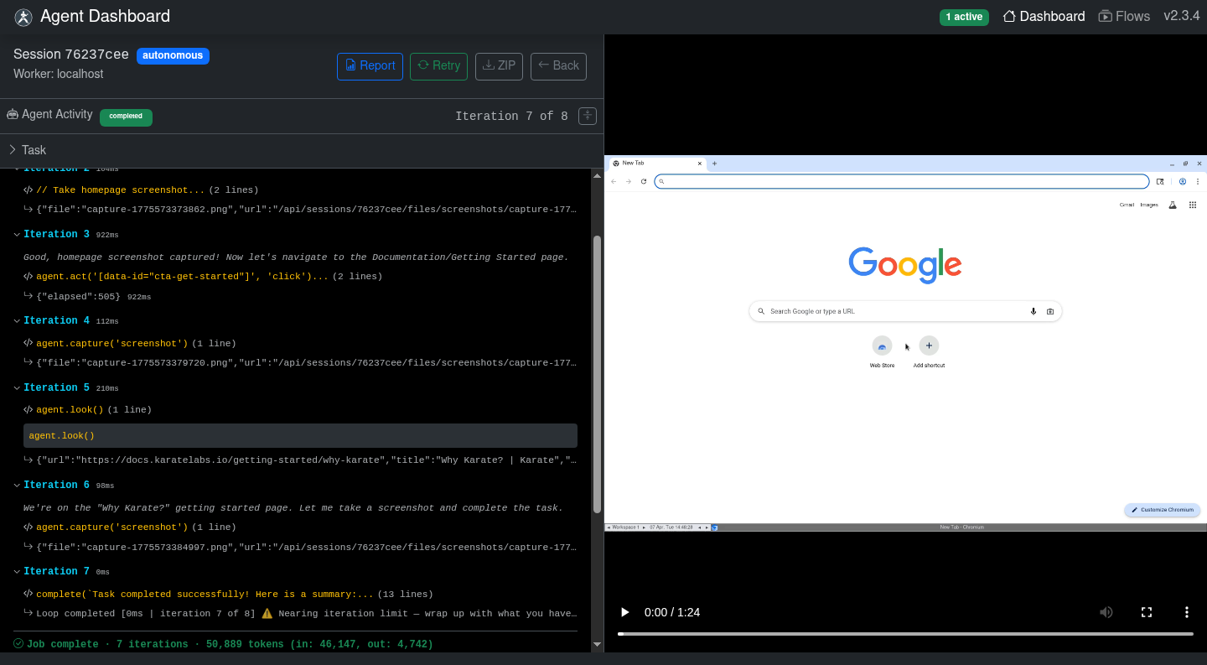Reload the page in Chromium
Image resolution: width=1207 pixels, height=665 pixels.
[644, 181]
